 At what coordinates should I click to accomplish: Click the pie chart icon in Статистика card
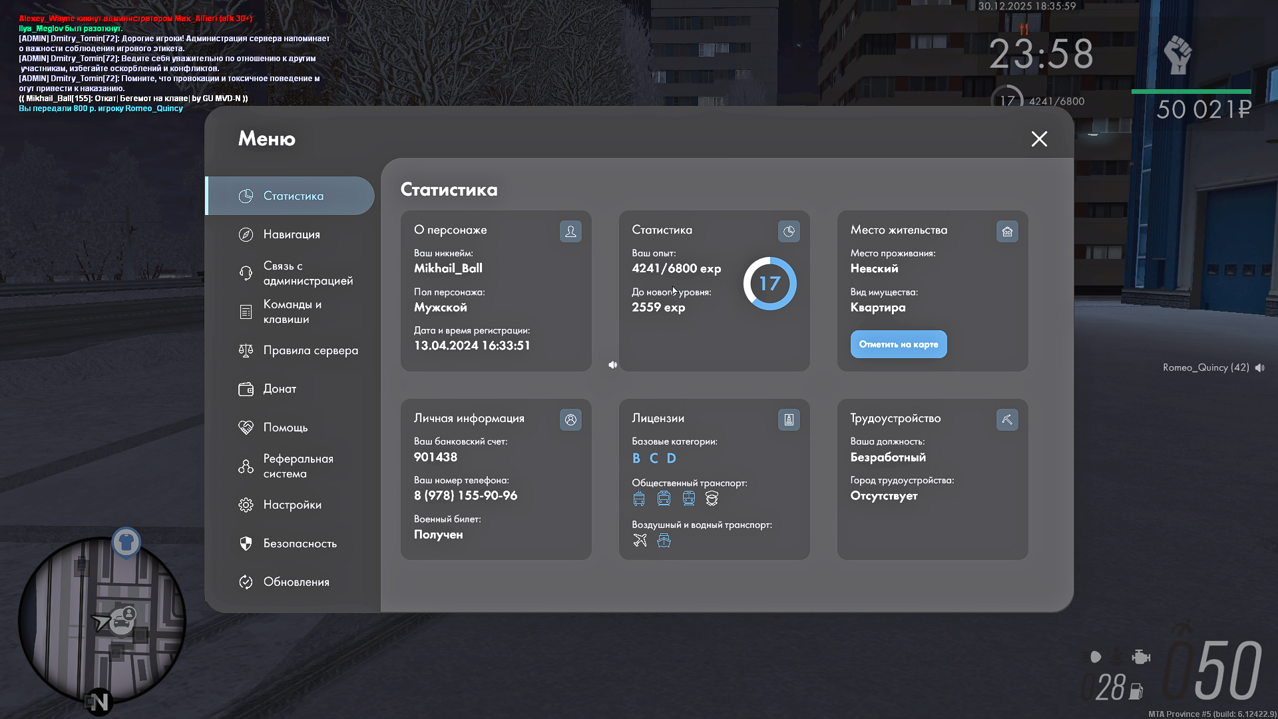789,232
